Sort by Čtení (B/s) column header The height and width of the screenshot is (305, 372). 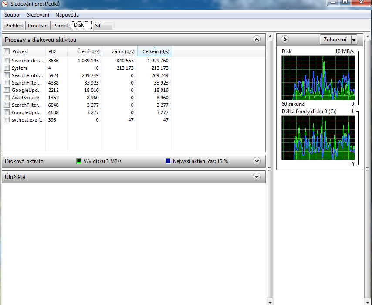pyautogui.click(x=88, y=51)
